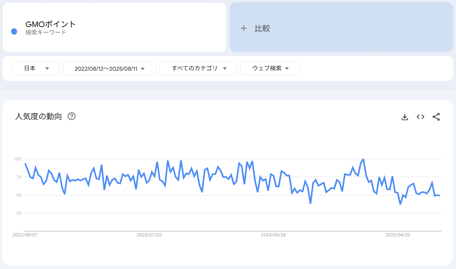The image size is (456, 269).
Task: Click the 2024/05/26 axis label
Action: click(273, 235)
